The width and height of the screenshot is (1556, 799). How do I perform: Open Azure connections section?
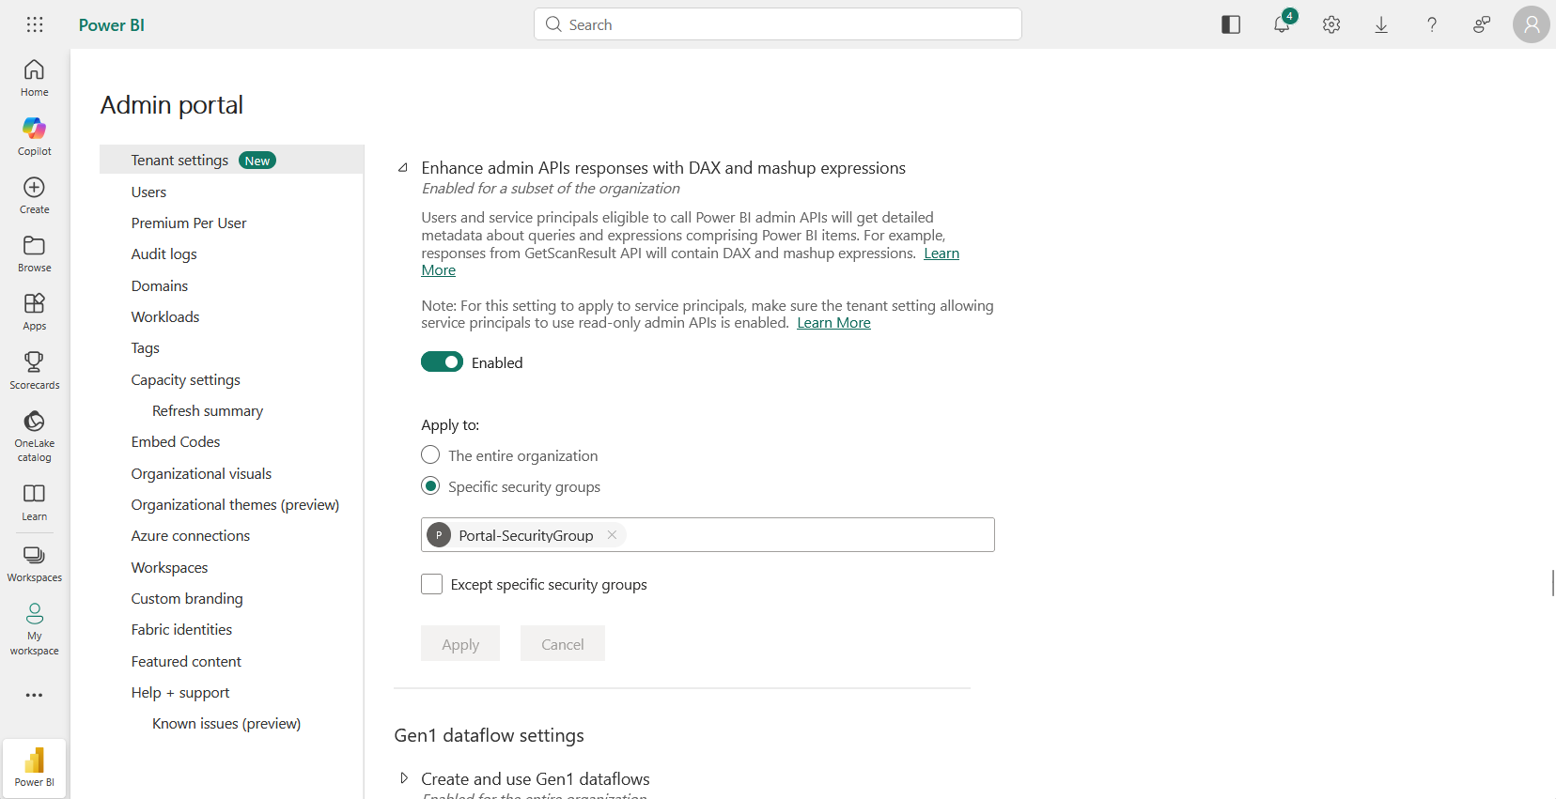click(x=191, y=535)
